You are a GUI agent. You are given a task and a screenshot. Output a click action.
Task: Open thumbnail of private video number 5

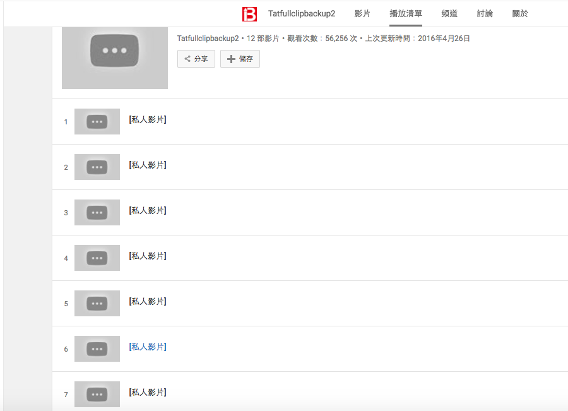coord(97,303)
